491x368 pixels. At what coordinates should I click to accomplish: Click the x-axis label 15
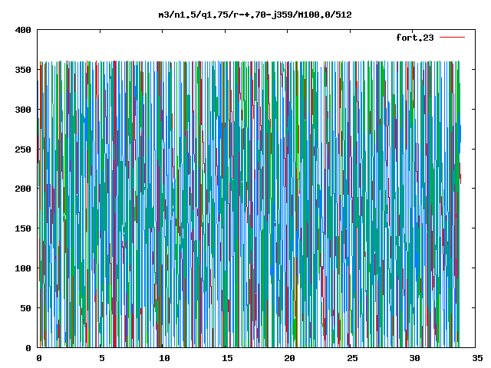[227, 358]
